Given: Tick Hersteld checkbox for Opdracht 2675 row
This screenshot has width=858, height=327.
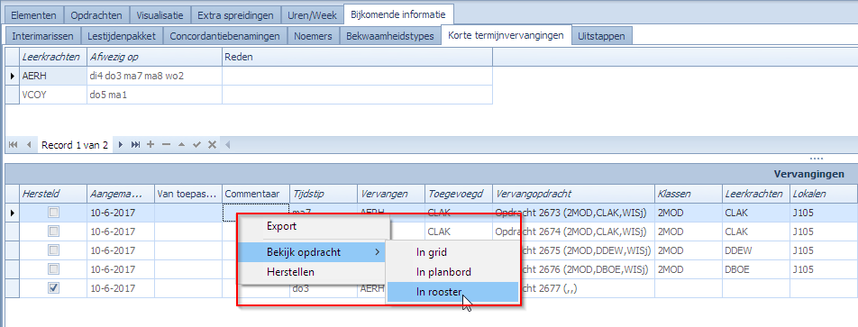Looking at the screenshot, I should (54, 250).
